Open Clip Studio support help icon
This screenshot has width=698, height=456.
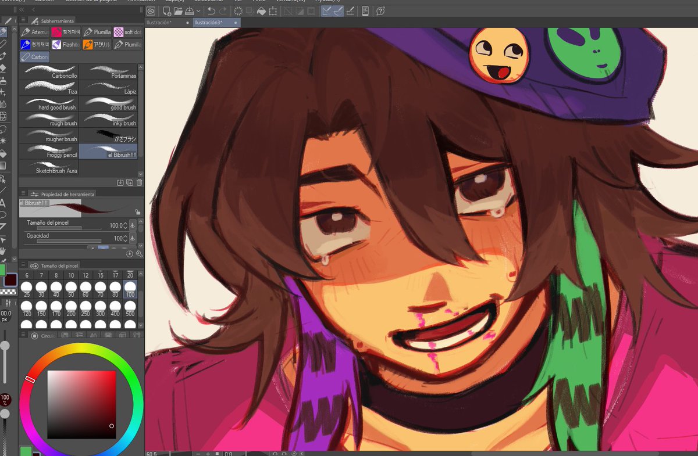click(380, 11)
